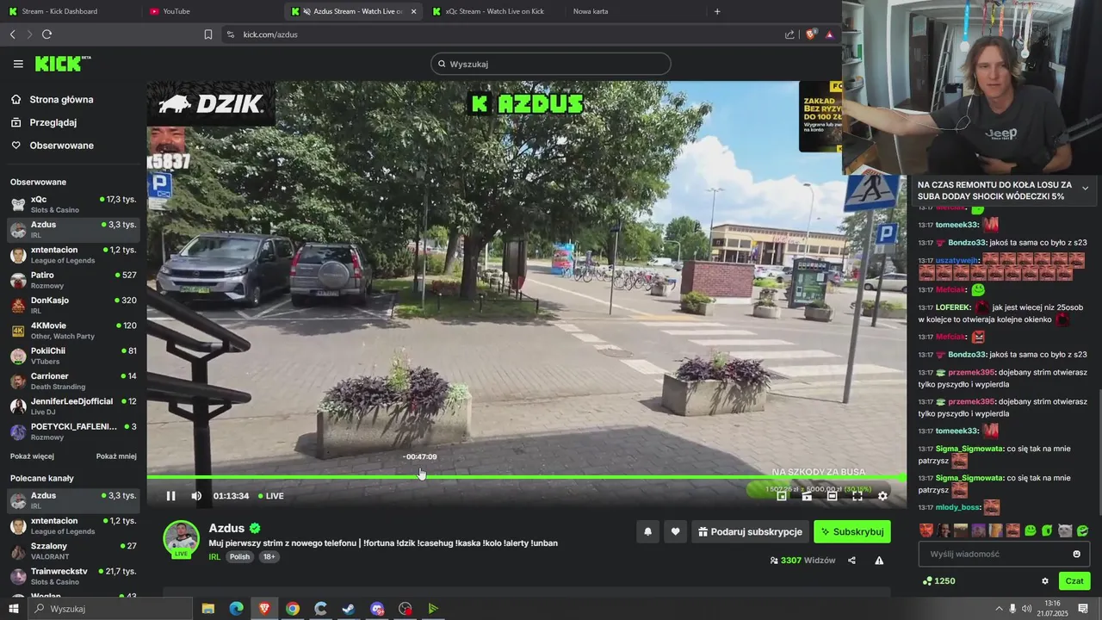Pause the Azdus stream video
This screenshot has width=1102, height=620.
pos(170,496)
